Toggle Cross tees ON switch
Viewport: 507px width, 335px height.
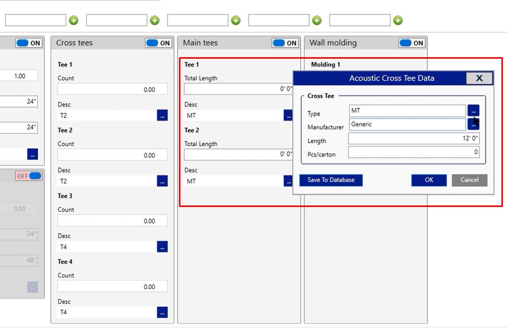click(x=159, y=43)
